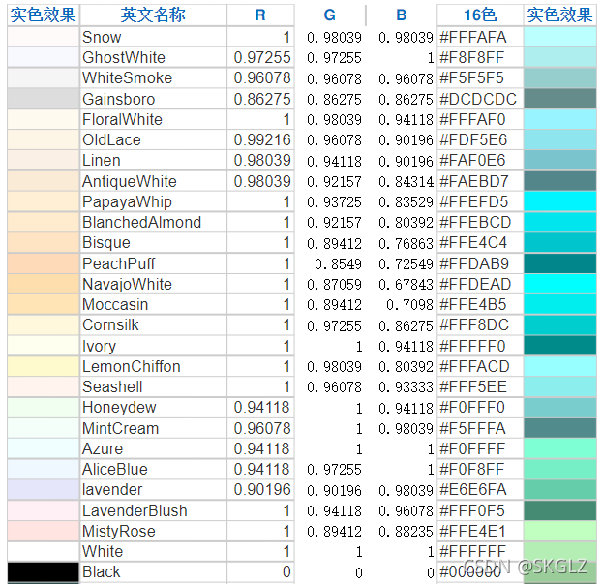Click the WhiteSmoke name cell
This screenshot has width=602, height=584.
pyautogui.click(x=153, y=78)
